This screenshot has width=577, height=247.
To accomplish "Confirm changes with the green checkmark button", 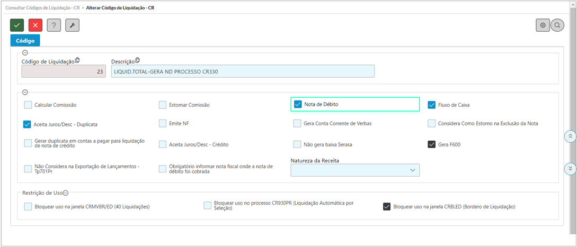I will [16, 25].
